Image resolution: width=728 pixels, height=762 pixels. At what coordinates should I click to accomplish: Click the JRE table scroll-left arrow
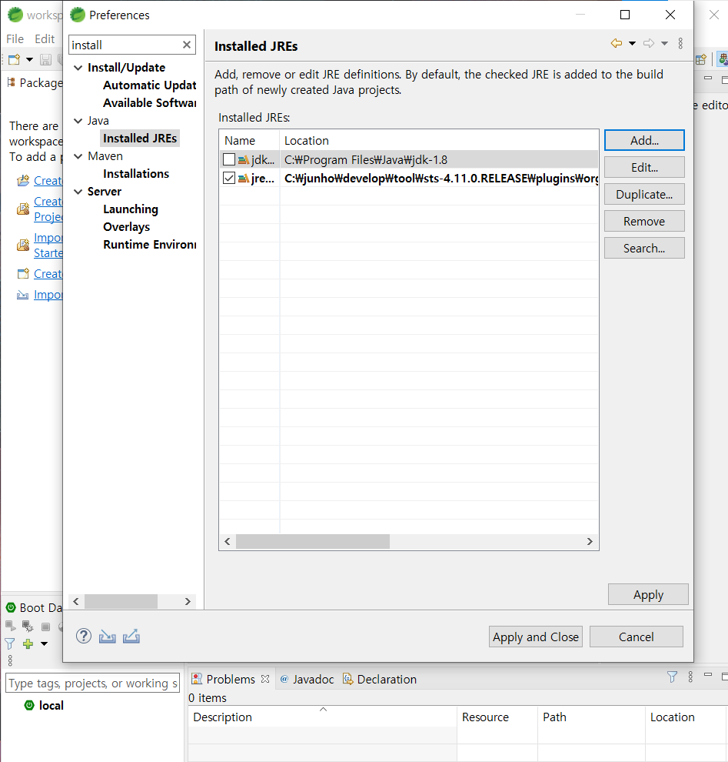(x=227, y=541)
